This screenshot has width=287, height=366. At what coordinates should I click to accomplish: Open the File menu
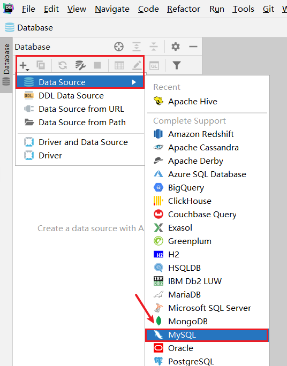coord(28,9)
